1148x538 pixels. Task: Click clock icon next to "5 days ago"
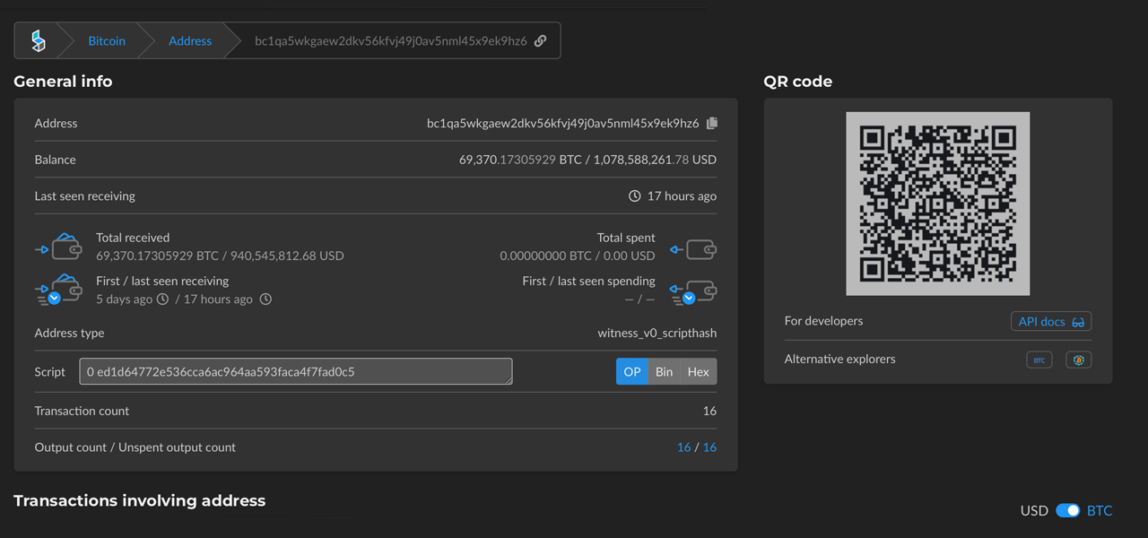[x=162, y=299]
